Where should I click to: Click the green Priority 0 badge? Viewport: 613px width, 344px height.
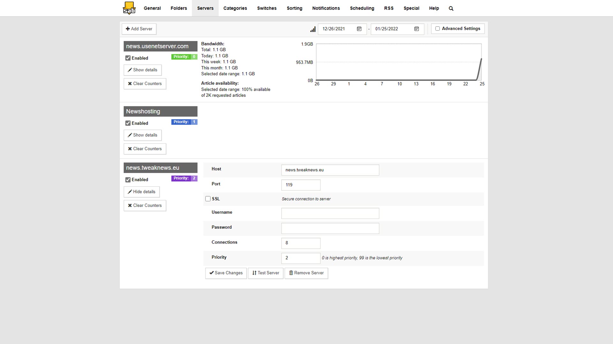tap(184, 57)
